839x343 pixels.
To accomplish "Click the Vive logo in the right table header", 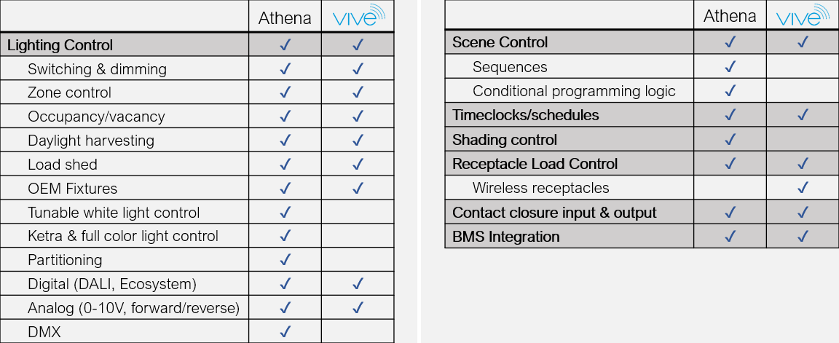I will (803, 16).
